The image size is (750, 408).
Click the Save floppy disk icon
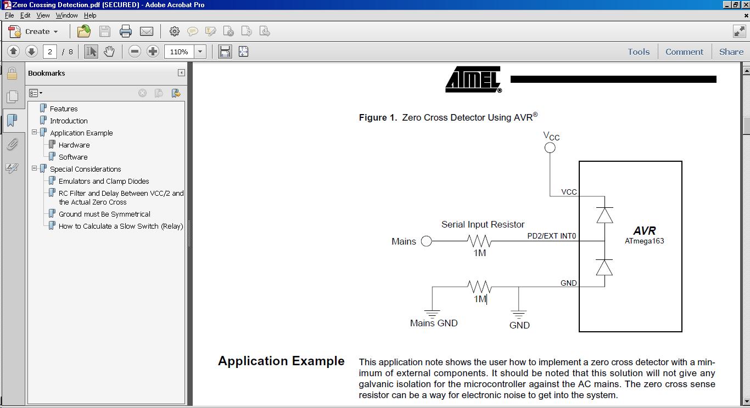coord(105,31)
